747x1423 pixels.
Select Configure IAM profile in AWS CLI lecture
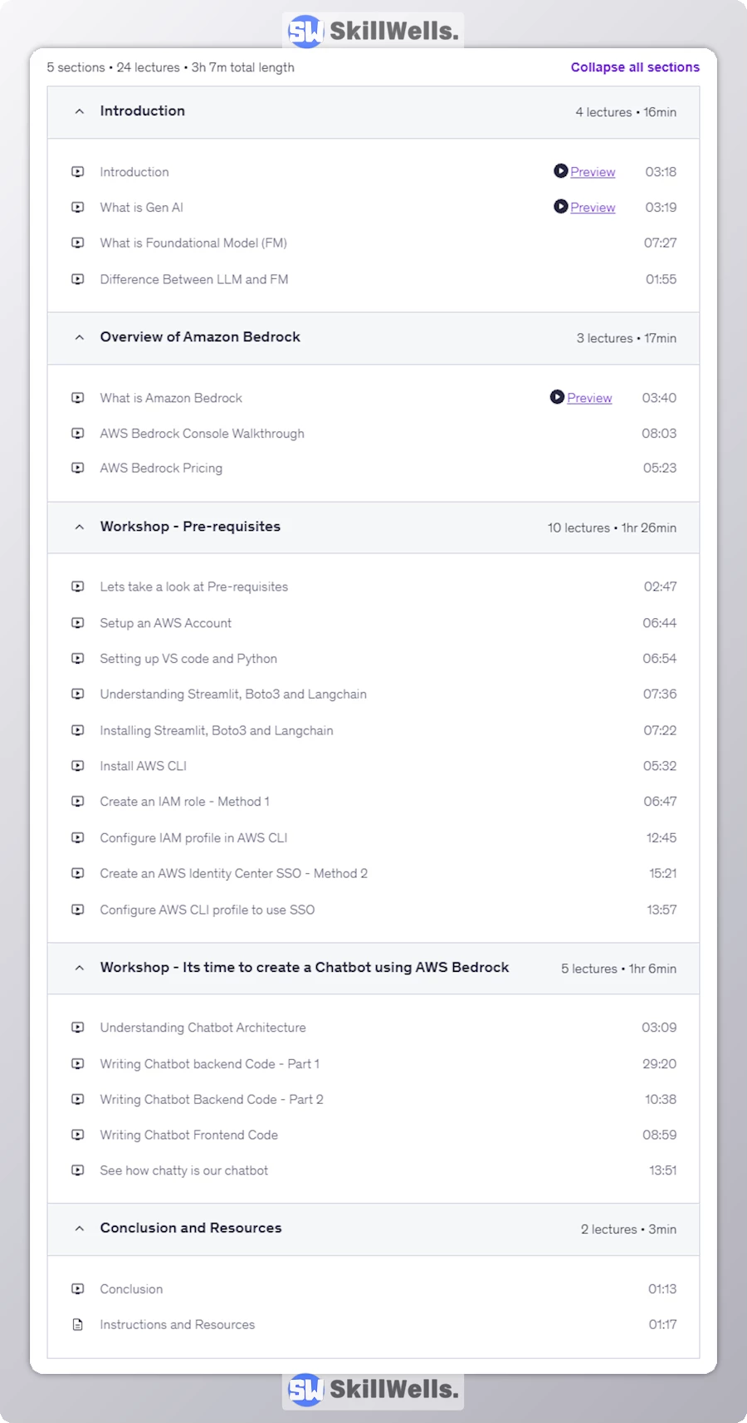tap(193, 837)
